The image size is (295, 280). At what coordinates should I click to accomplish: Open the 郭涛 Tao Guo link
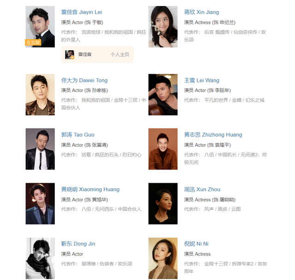(78, 135)
